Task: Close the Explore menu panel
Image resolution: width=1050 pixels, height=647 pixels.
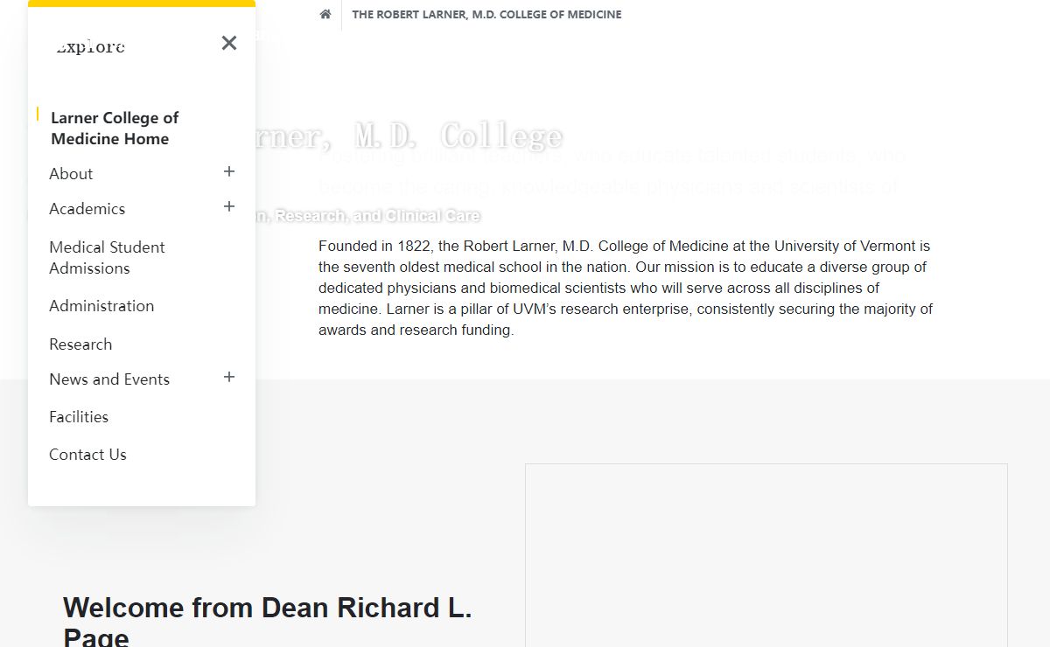Action: tap(229, 43)
